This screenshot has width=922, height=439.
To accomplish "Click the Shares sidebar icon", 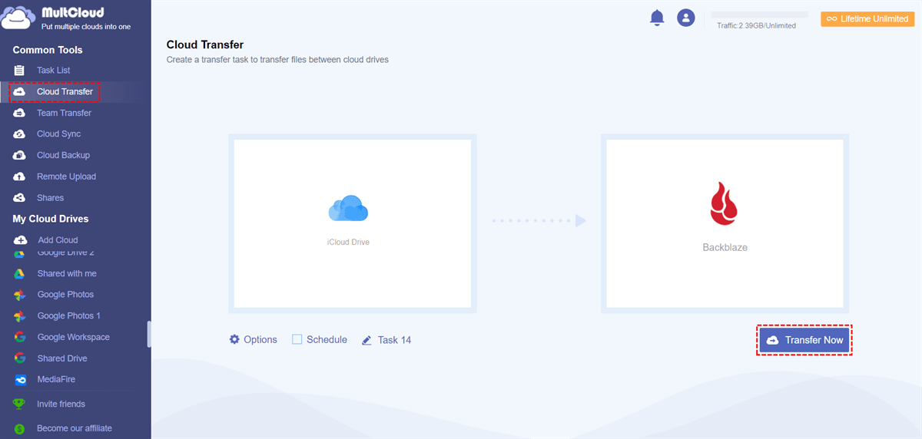I will point(20,198).
